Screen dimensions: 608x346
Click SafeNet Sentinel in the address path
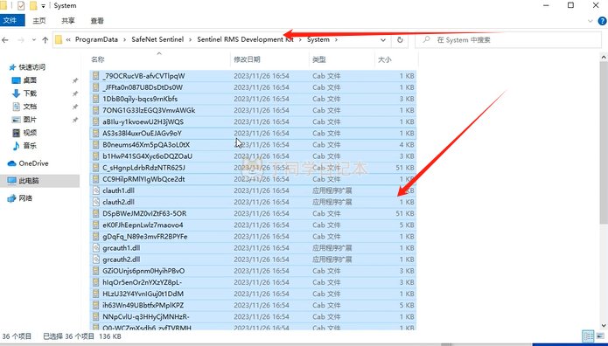point(157,39)
